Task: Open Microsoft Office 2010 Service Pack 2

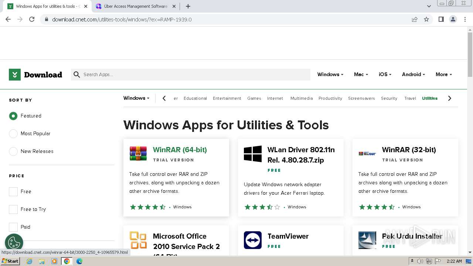Action: [187, 244]
